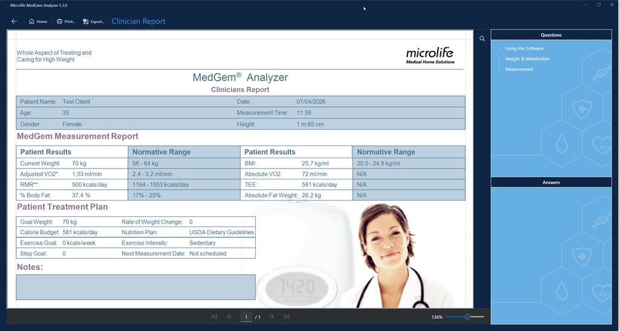Select Exercise Intensity value Sedentary

coord(203,243)
